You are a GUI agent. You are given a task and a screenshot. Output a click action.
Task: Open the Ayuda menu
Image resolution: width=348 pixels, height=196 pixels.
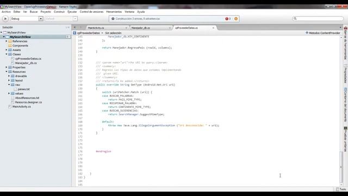point(141,12)
